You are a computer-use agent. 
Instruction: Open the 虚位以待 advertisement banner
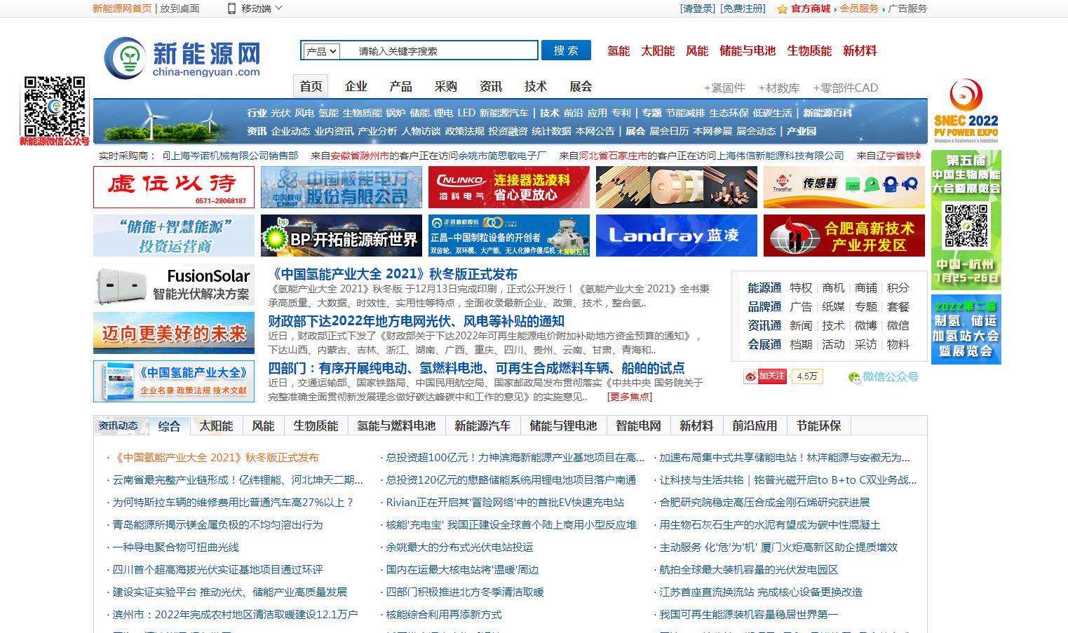[174, 187]
